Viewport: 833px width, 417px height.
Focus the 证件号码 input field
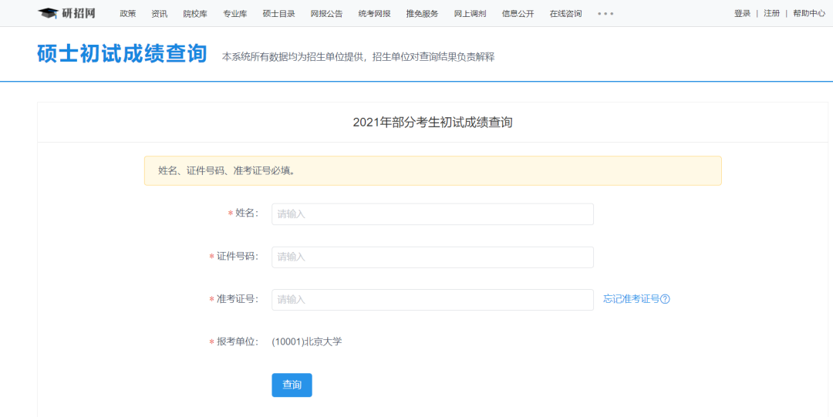[x=433, y=257]
